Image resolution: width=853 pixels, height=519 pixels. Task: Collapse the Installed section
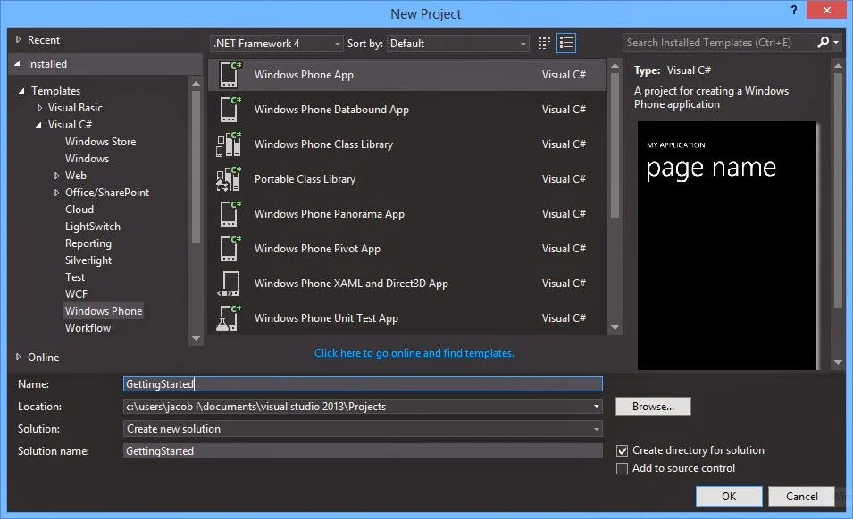click(x=17, y=64)
